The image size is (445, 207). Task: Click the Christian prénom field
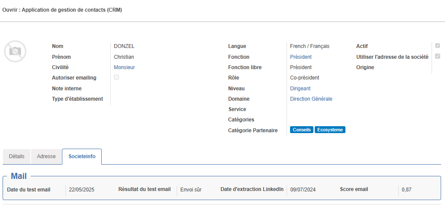[124, 57]
